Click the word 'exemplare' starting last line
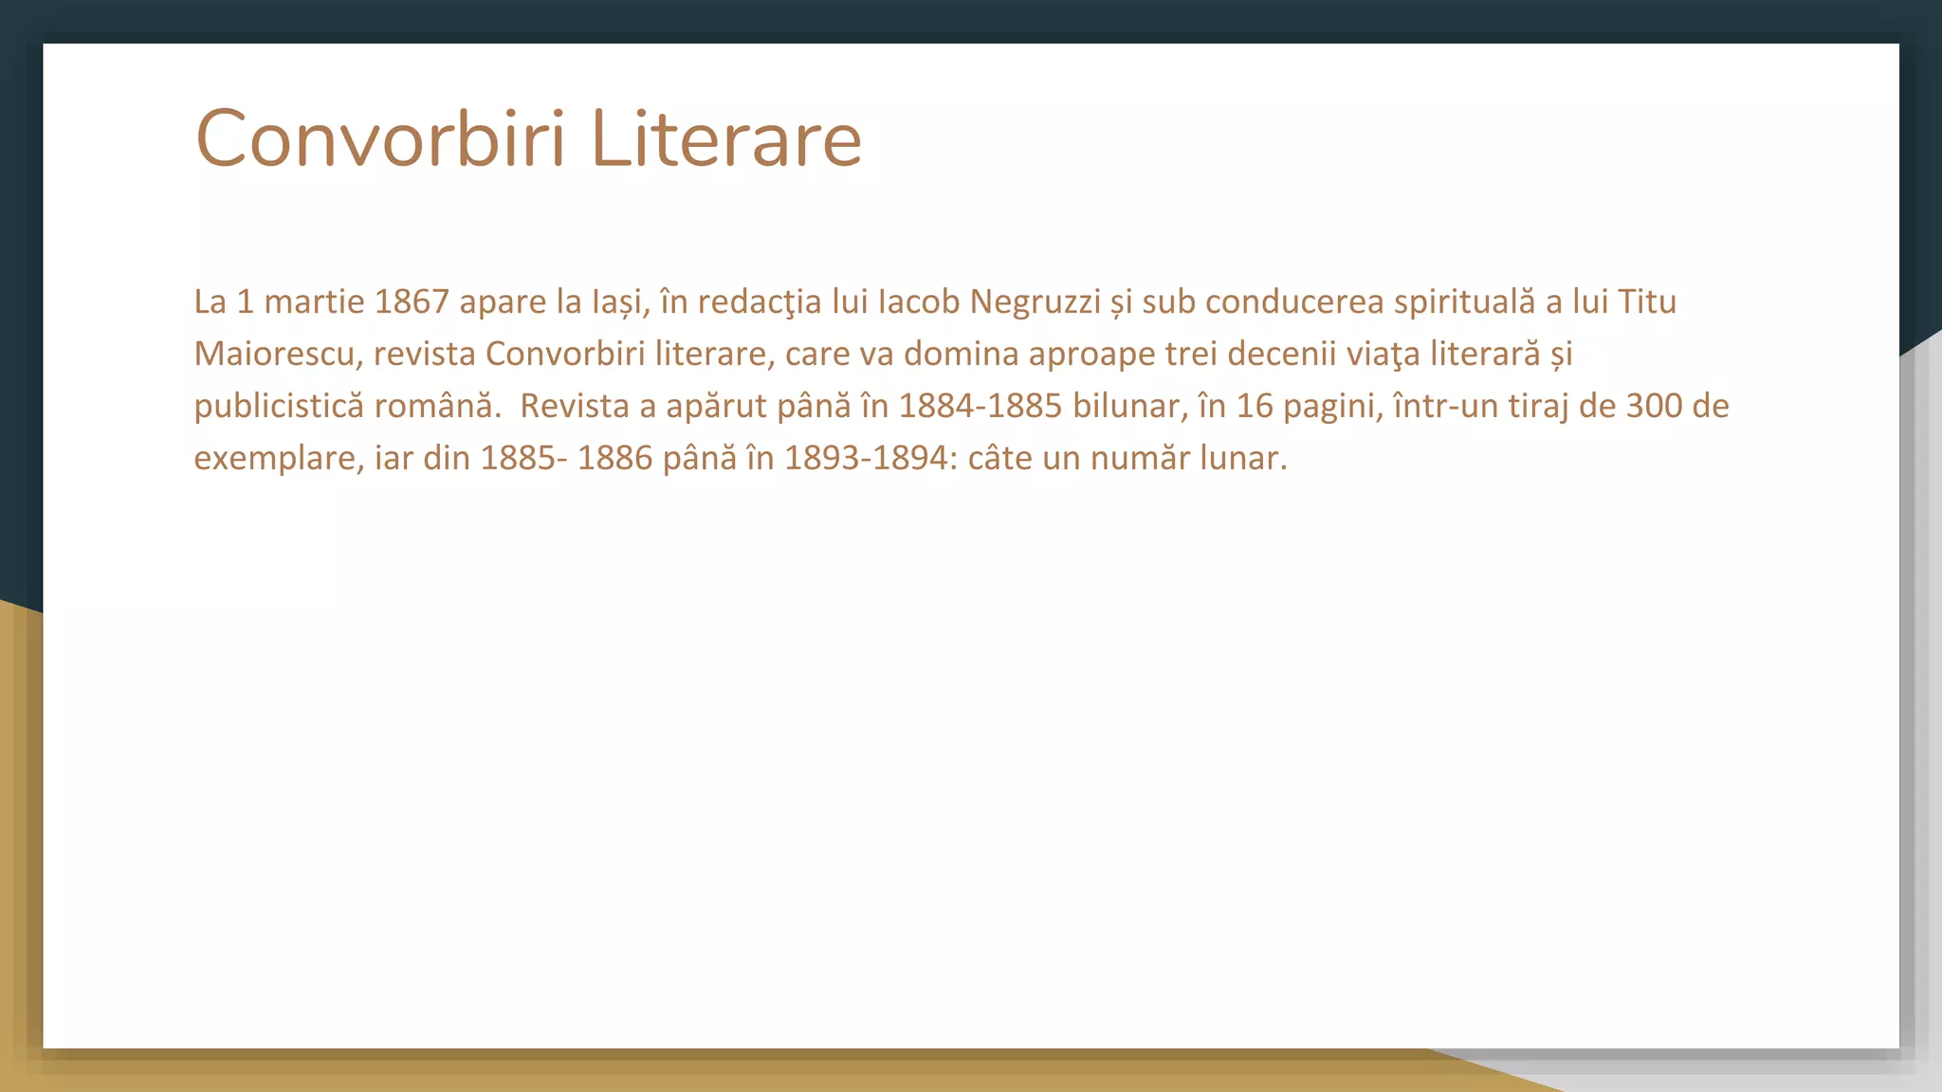Screen dimensions: 1942x1092 coord(274,458)
